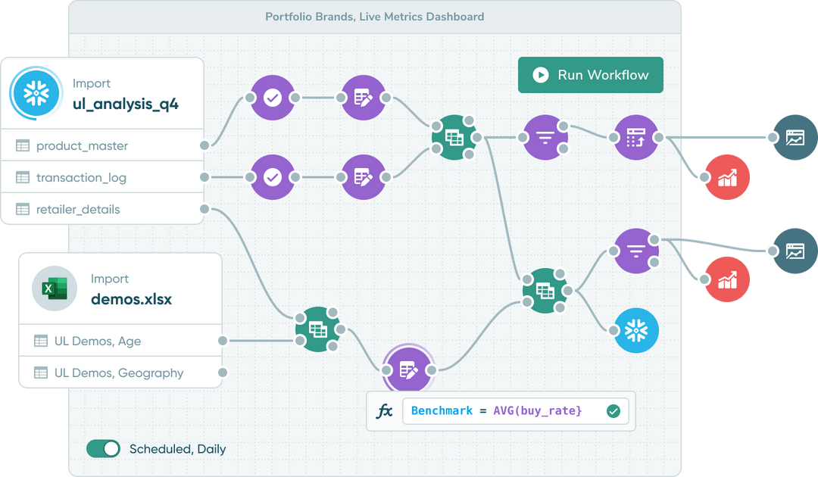This screenshot has width=818, height=477.
Task: Click inside the Benchmark formula field
Action: tap(496, 410)
